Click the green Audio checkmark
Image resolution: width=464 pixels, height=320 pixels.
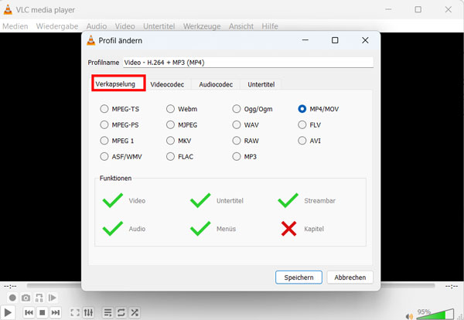(x=113, y=228)
